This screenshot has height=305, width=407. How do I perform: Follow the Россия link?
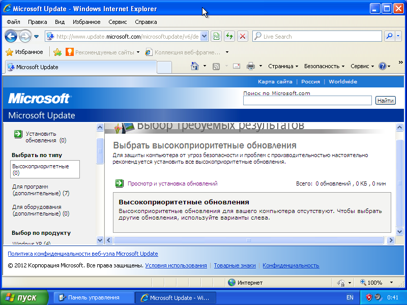coord(310,82)
